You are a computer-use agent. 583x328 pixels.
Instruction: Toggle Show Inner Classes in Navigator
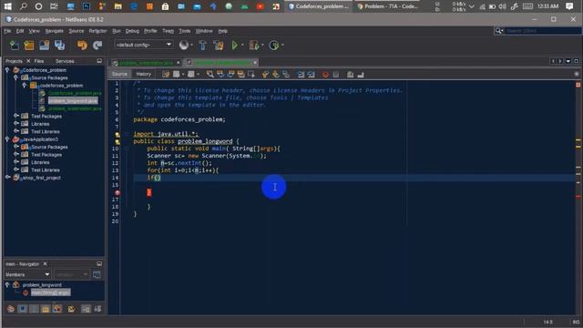pos(56,309)
